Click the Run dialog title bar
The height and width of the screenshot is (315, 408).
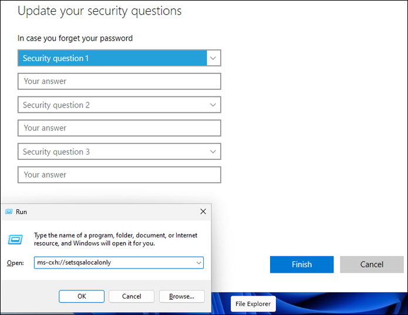[106, 212]
